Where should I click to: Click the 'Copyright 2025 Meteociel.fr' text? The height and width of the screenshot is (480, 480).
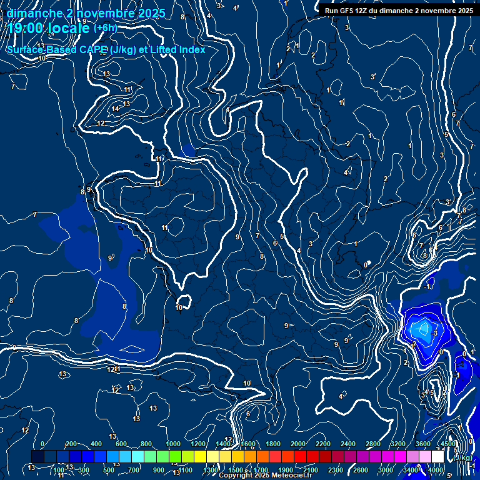coord(266,475)
